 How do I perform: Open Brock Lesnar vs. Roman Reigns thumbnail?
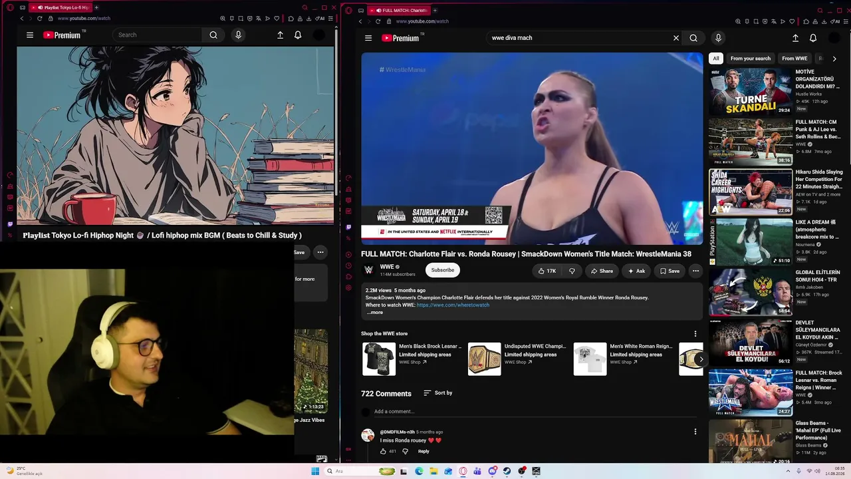point(751,393)
